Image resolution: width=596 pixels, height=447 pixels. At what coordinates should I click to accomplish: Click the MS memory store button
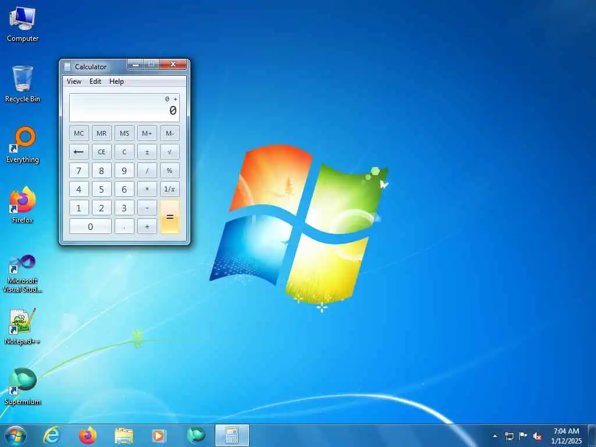click(x=125, y=133)
